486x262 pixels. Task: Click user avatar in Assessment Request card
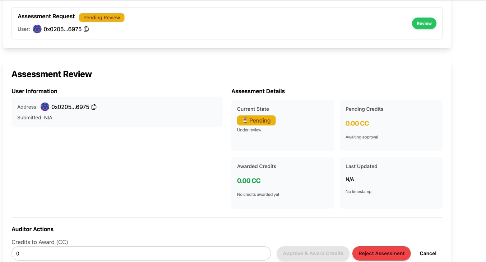(x=37, y=29)
